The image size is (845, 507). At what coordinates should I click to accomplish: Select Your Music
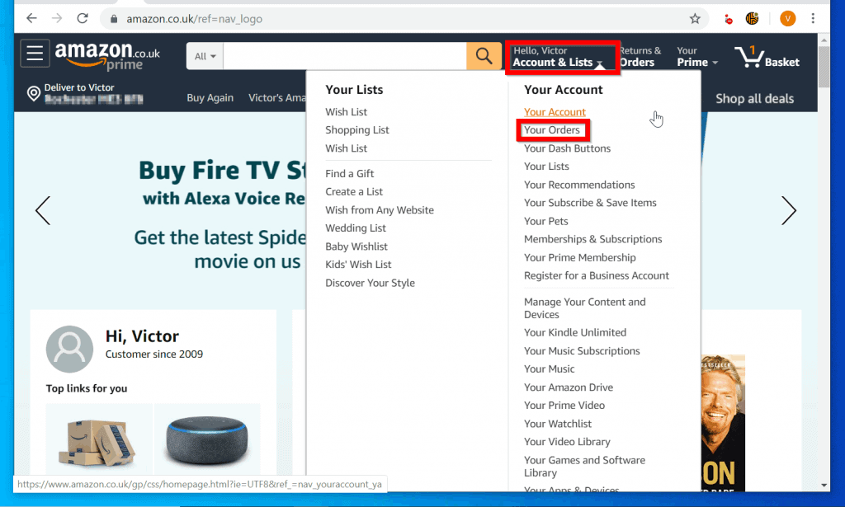tap(549, 369)
